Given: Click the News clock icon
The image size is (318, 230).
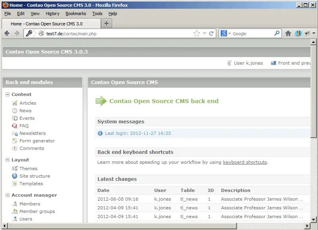Looking at the screenshot, I should pyautogui.click(x=15, y=111).
